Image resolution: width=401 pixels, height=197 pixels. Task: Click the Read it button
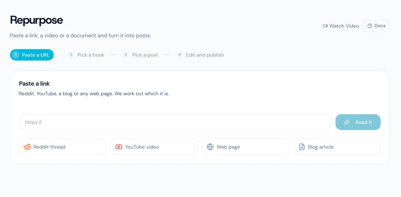click(x=358, y=122)
